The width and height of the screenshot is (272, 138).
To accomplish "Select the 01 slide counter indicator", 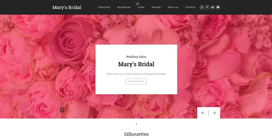I will coord(62,110).
